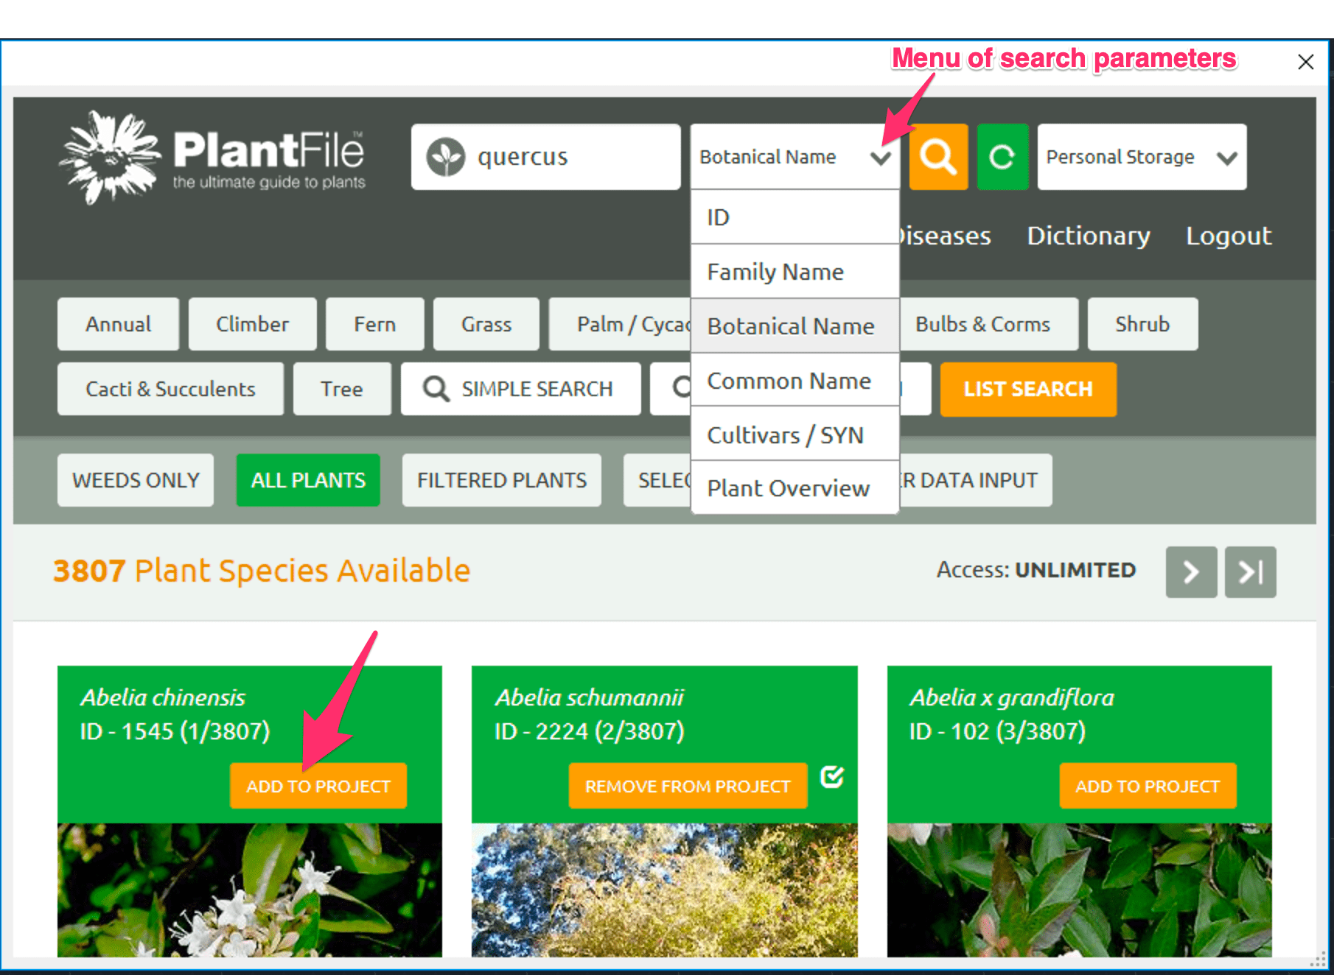Toggle the ALL PLANTS view
1334x975 pixels.
point(307,480)
